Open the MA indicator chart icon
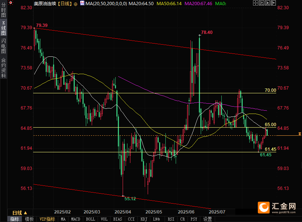The image size is (302, 222). tap(82, 3)
